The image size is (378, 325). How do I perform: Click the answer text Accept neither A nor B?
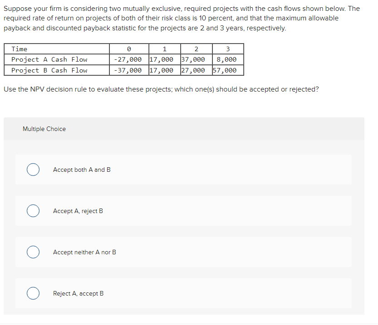(x=84, y=252)
